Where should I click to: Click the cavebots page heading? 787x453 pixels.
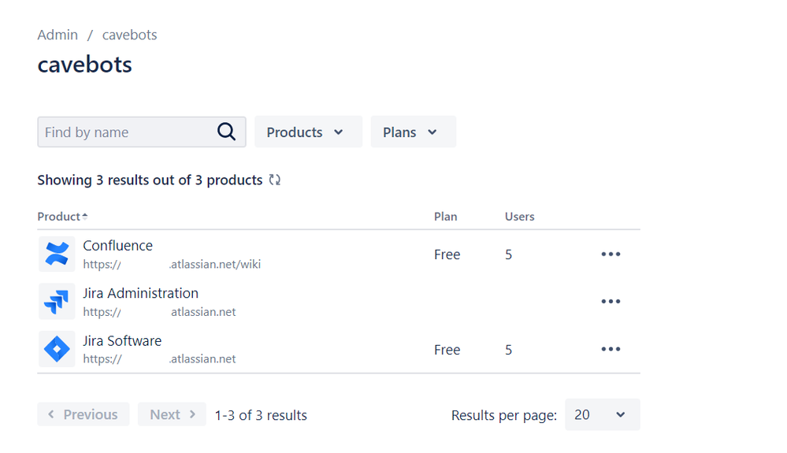click(85, 65)
